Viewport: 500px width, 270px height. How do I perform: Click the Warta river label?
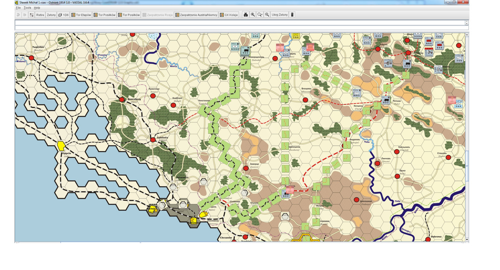[173, 66]
